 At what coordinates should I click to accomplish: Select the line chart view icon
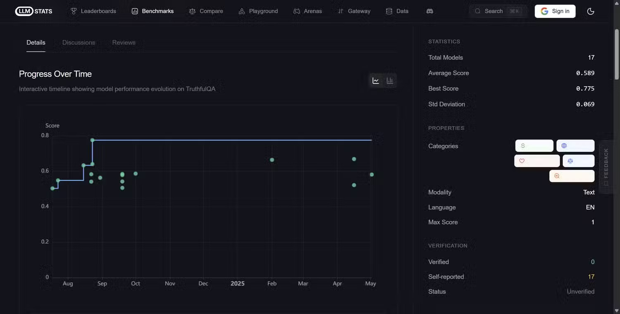click(x=376, y=80)
